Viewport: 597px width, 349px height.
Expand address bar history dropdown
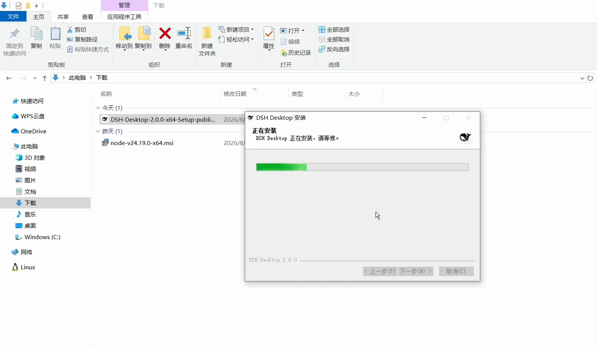pyautogui.click(x=582, y=78)
